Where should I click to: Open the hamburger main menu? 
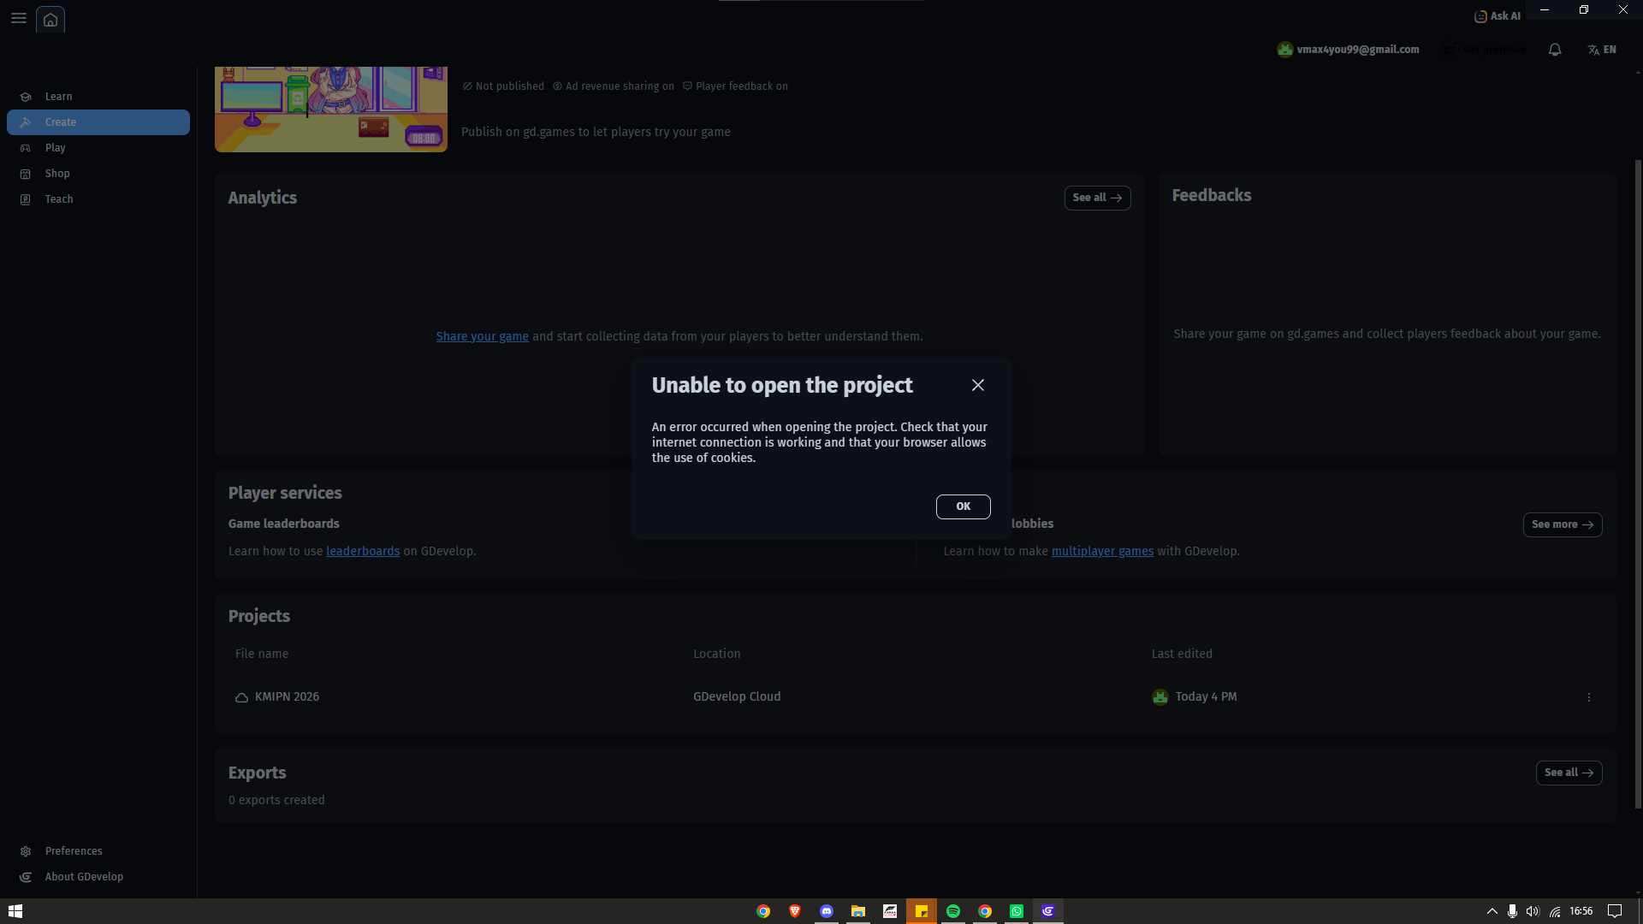point(19,18)
